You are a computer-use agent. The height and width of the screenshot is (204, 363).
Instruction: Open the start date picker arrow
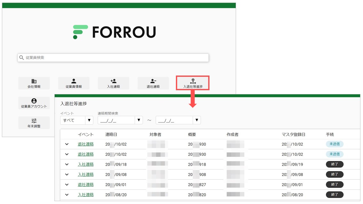click(x=139, y=120)
